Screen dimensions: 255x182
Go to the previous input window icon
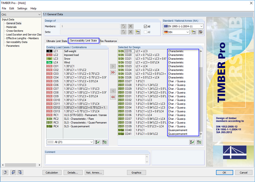coord(13,172)
